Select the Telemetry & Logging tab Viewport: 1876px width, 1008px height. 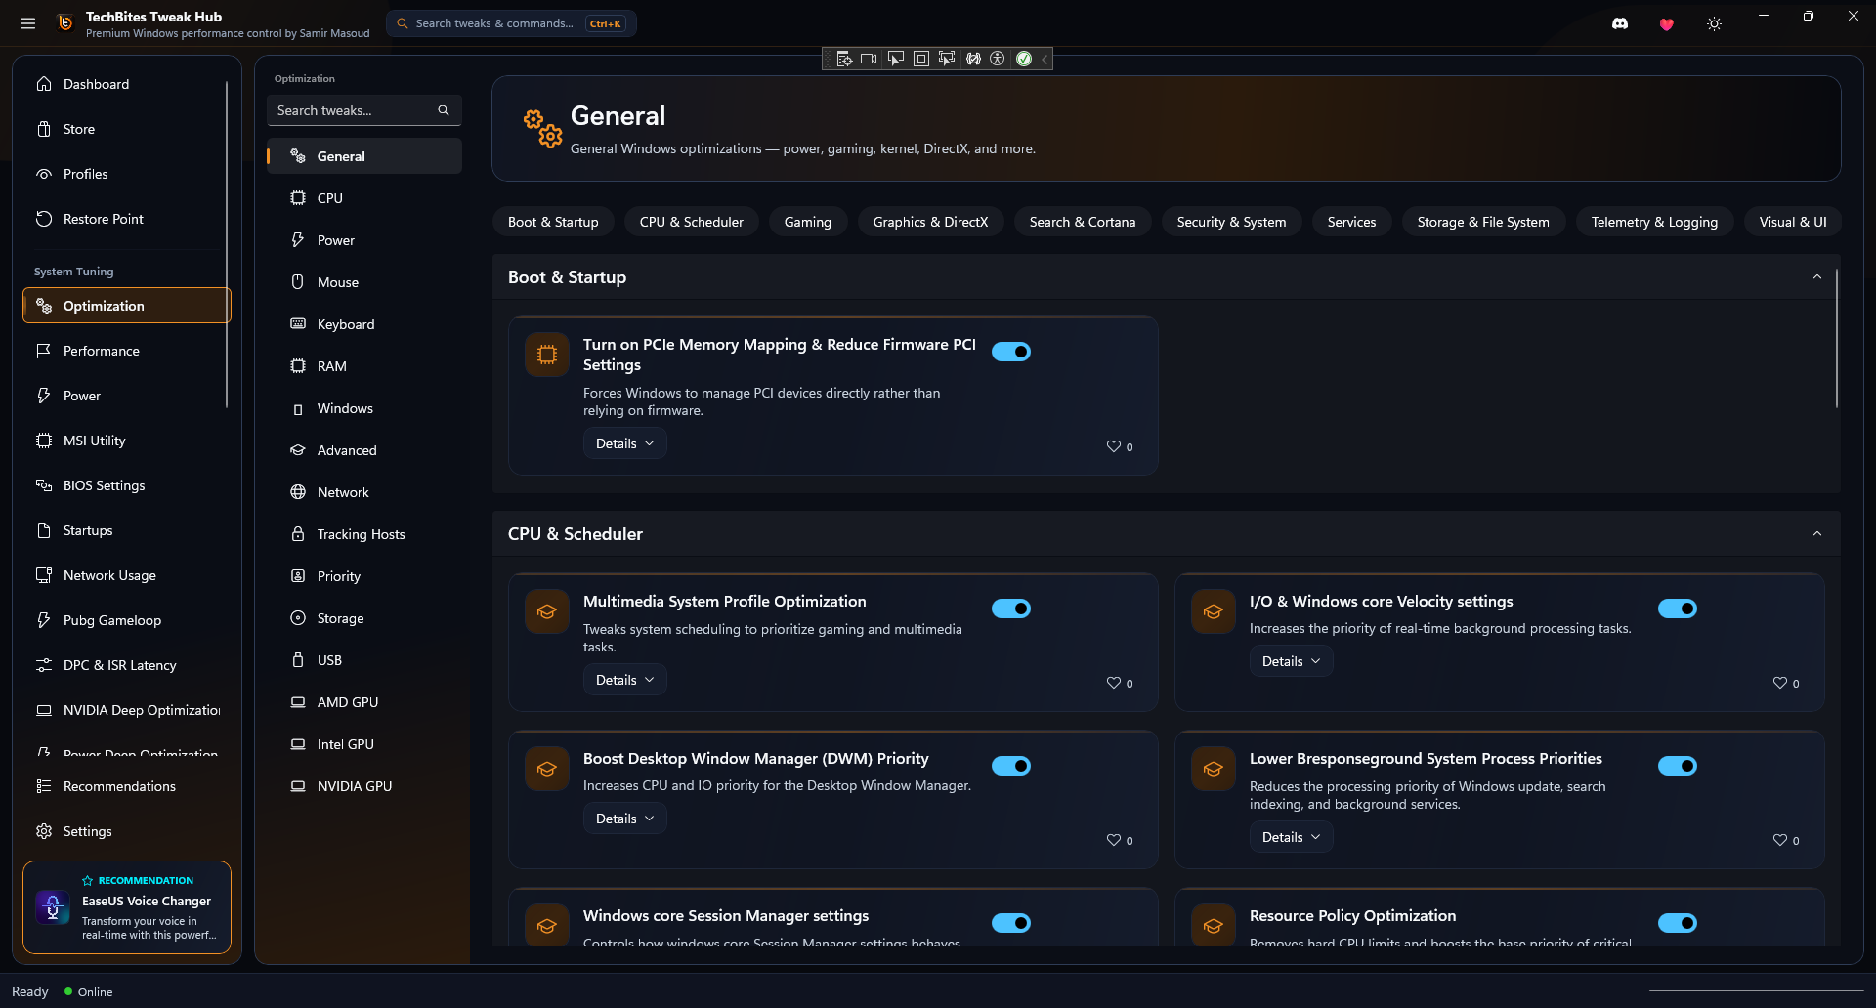click(1654, 222)
